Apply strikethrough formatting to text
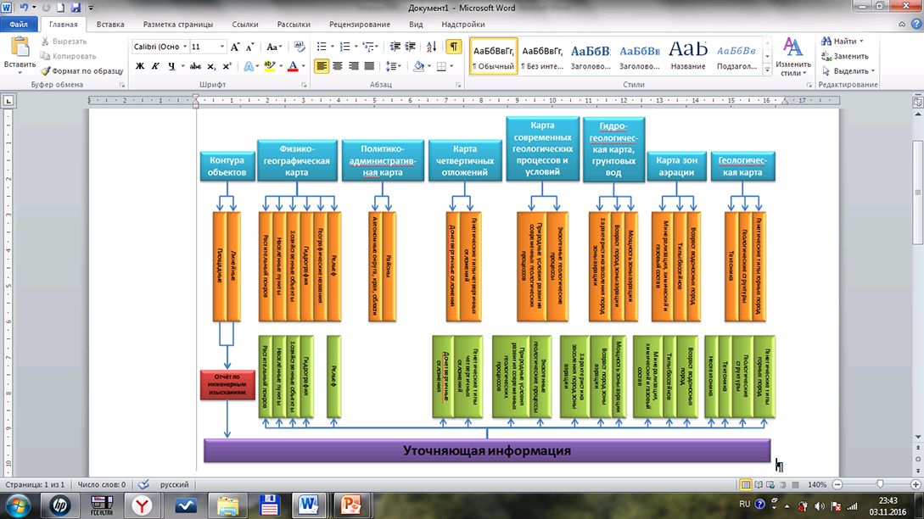The height and width of the screenshot is (519, 924). 195,66
